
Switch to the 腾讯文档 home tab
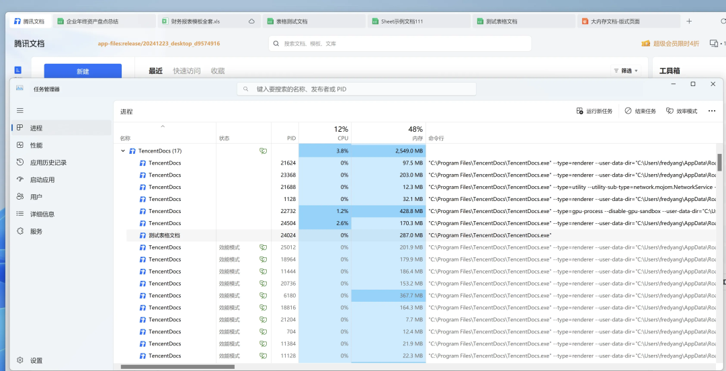[30, 22]
